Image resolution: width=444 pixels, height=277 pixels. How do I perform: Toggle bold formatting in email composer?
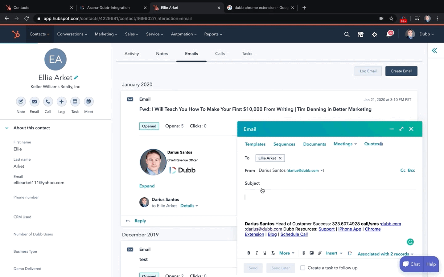(x=249, y=253)
